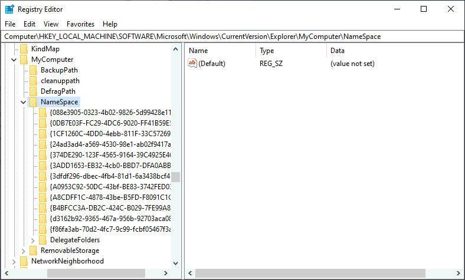Image resolution: width=465 pixels, height=280 pixels.
Task: Select the DefragPath folder icon
Action: tap(34, 91)
